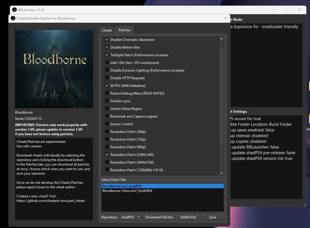Image resolution: width=310 pixels, height=228 pixels.
Task: Switch to the Cheats tab
Action: click(107, 30)
